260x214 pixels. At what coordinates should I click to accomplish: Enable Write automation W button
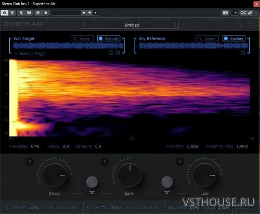pyautogui.click(x=29, y=12)
